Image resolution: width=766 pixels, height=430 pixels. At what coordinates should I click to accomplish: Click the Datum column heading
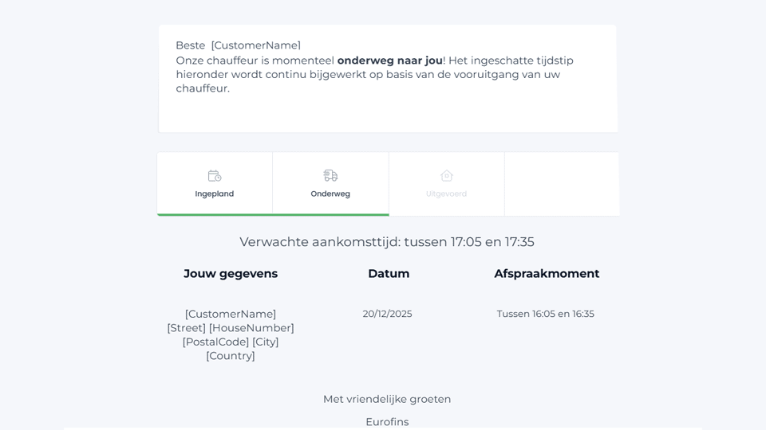point(389,274)
